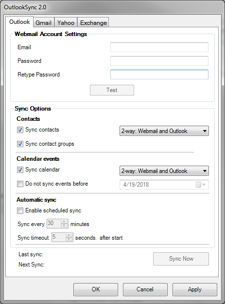The image size is (225, 304).
Task: Click the Test button
Action: point(112,90)
